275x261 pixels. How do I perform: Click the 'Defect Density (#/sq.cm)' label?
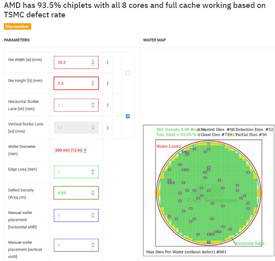(21, 194)
